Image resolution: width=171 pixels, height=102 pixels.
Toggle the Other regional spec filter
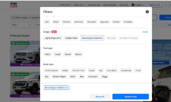tap(56, 22)
